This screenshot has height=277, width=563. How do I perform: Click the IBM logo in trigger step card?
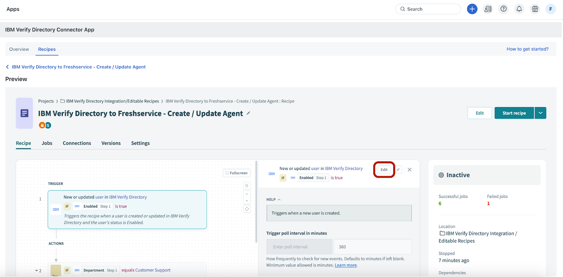(56, 210)
